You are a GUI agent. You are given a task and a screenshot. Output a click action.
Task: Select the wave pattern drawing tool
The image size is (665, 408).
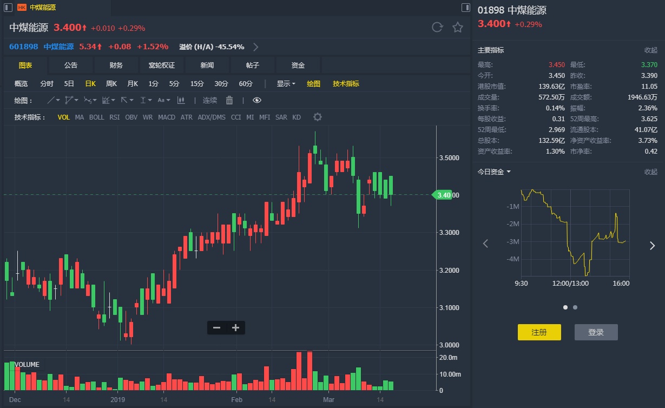pos(90,100)
